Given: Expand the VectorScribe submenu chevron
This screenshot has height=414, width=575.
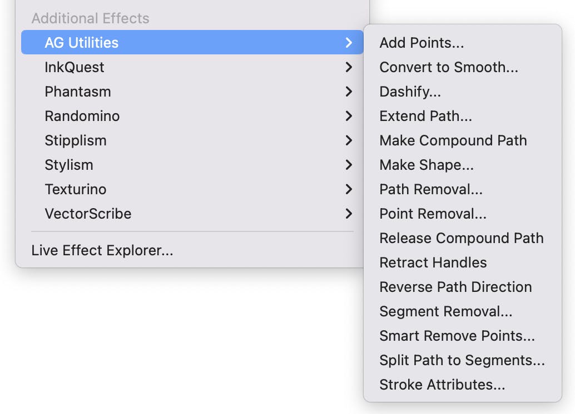Looking at the screenshot, I should click(349, 214).
